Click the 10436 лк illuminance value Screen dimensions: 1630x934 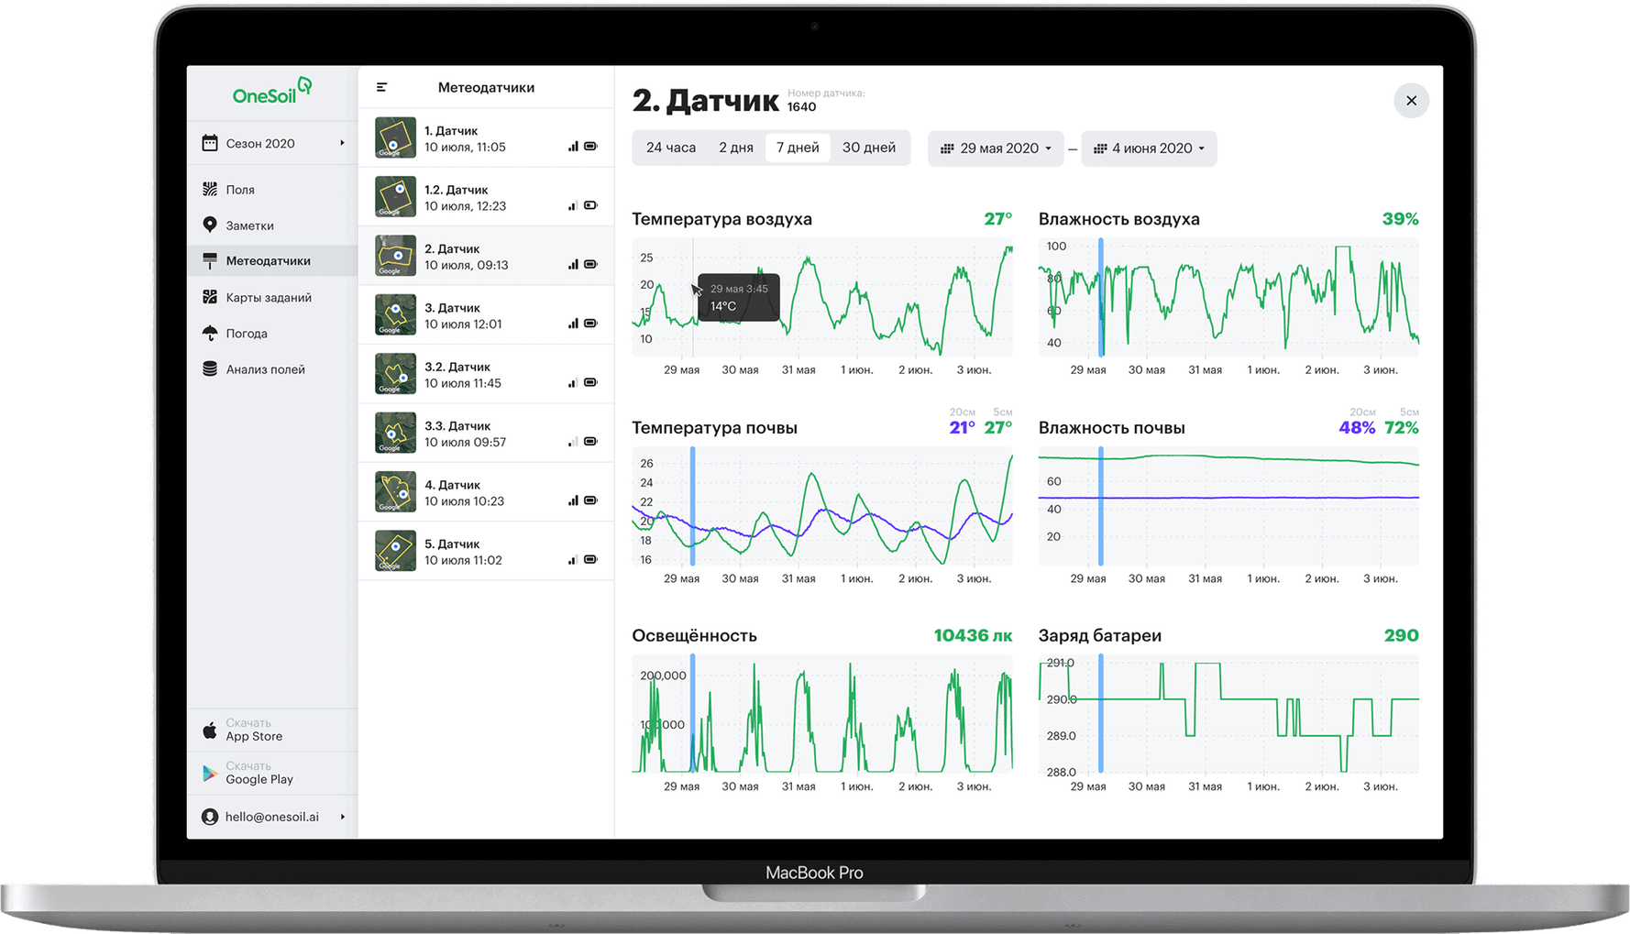pyautogui.click(x=973, y=635)
